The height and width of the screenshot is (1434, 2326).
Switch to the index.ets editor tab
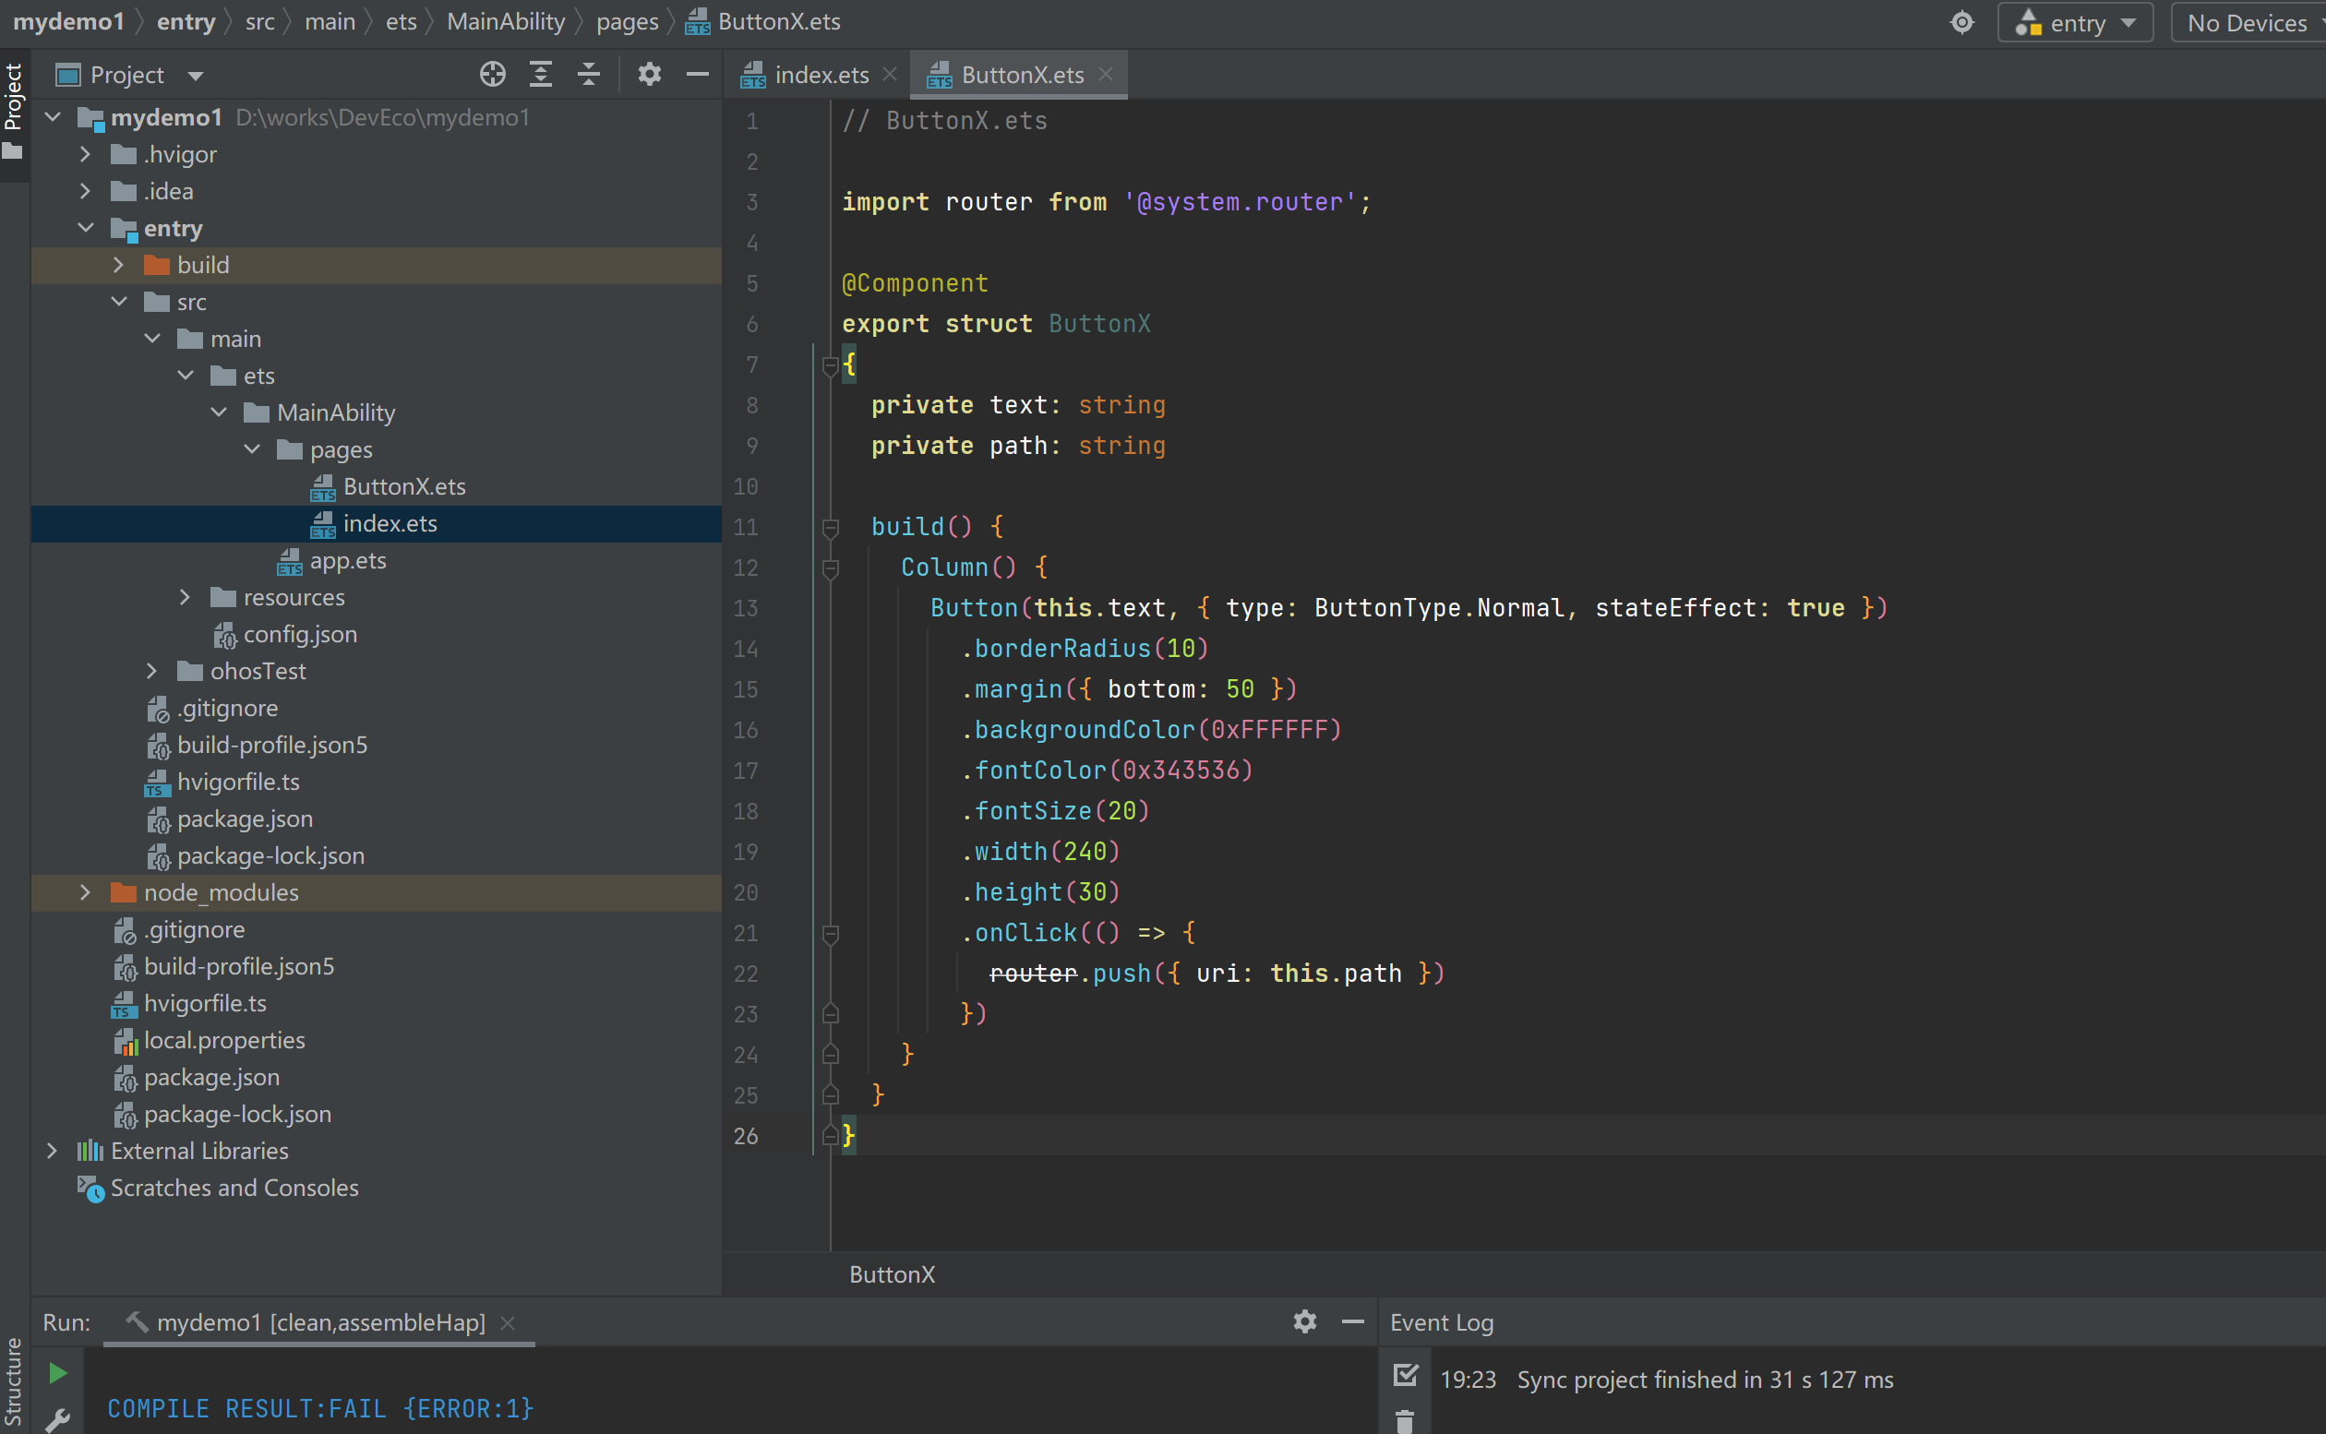coord(821,75)
